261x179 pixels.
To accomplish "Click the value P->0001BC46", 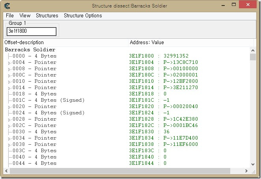I will (181, 125).
